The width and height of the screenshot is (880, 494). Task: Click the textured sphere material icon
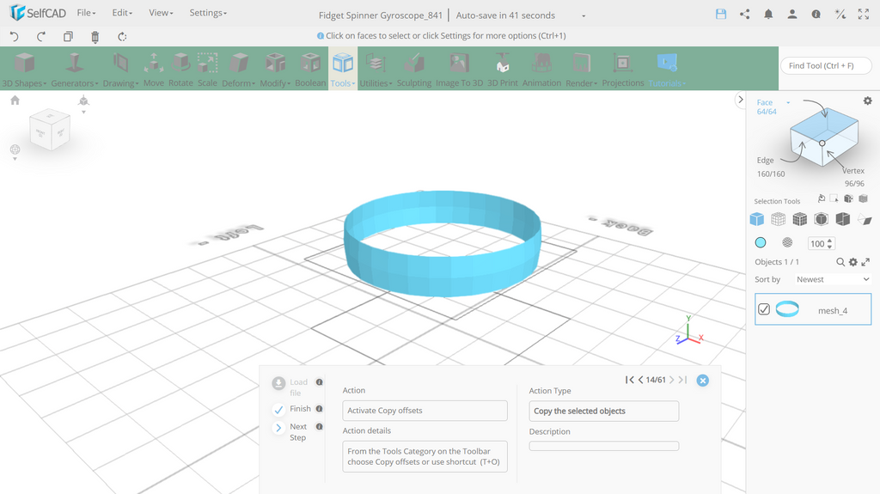[x=787, y=242]
